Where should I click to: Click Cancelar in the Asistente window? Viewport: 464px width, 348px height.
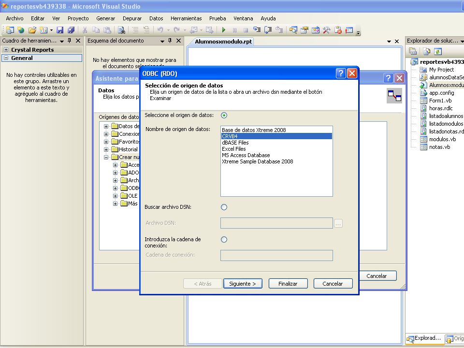pos(377,276)
